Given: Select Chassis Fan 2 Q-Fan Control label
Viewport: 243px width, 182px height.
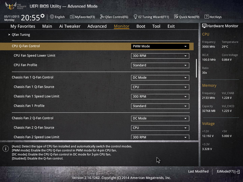Looking at the screenshot, I should coord(32,118).
